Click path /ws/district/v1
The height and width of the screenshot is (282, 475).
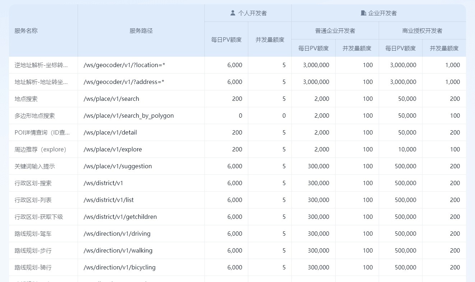(x=103, y=183)
